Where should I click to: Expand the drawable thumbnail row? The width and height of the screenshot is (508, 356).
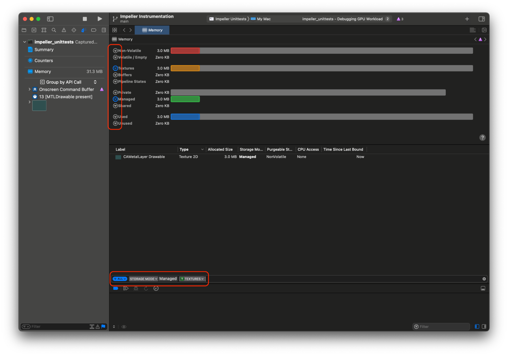(29, 102)
